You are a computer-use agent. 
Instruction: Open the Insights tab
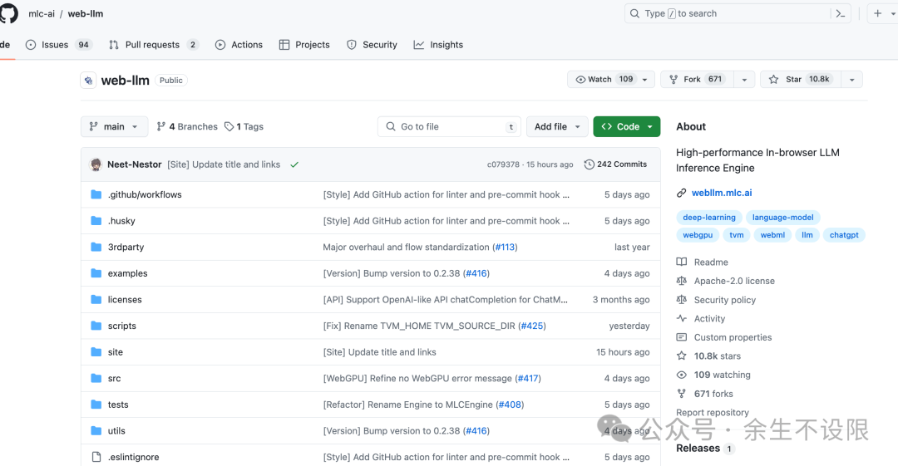pos(438,45)
